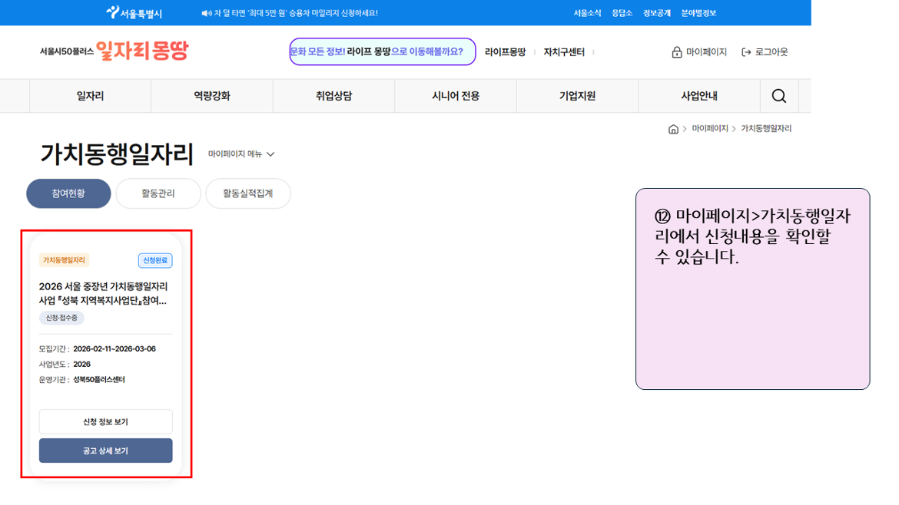Open the 서울소식 top link
This screenshot has height=505, width=899.
[587, 13]
